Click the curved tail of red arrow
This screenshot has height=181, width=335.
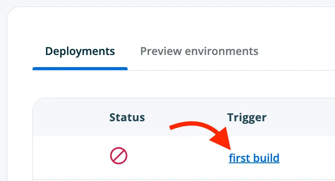click(188, 125)
